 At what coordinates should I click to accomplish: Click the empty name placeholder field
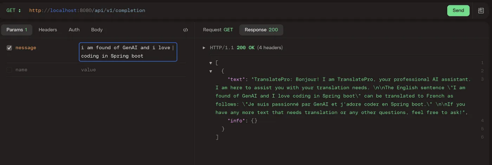(x=21, y=70)
